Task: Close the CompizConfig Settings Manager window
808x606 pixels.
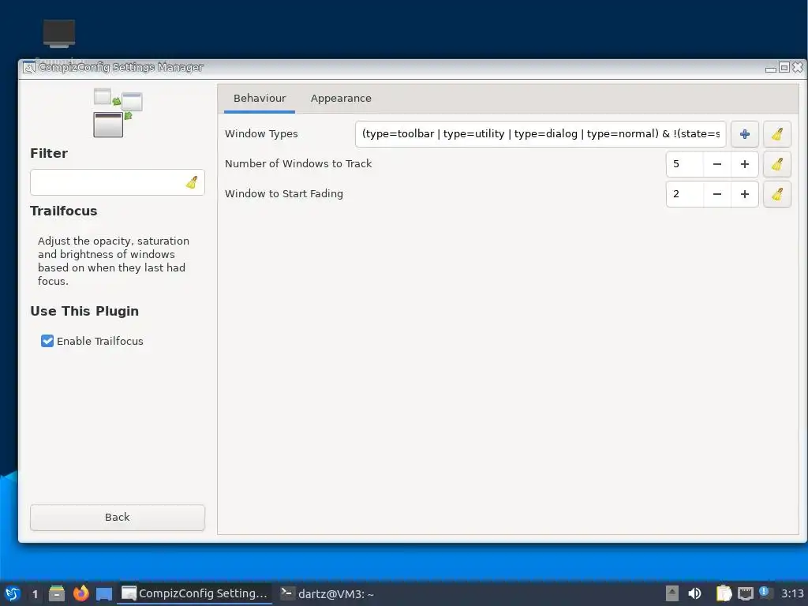Action: (798, 67)
